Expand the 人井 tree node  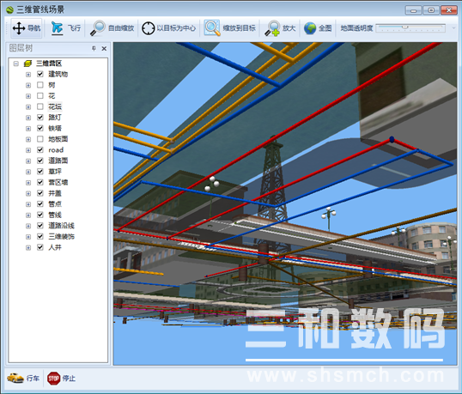click(28, 248)
